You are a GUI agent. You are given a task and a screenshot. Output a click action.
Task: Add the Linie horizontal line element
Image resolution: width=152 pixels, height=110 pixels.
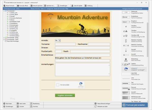tap(134, 79)
